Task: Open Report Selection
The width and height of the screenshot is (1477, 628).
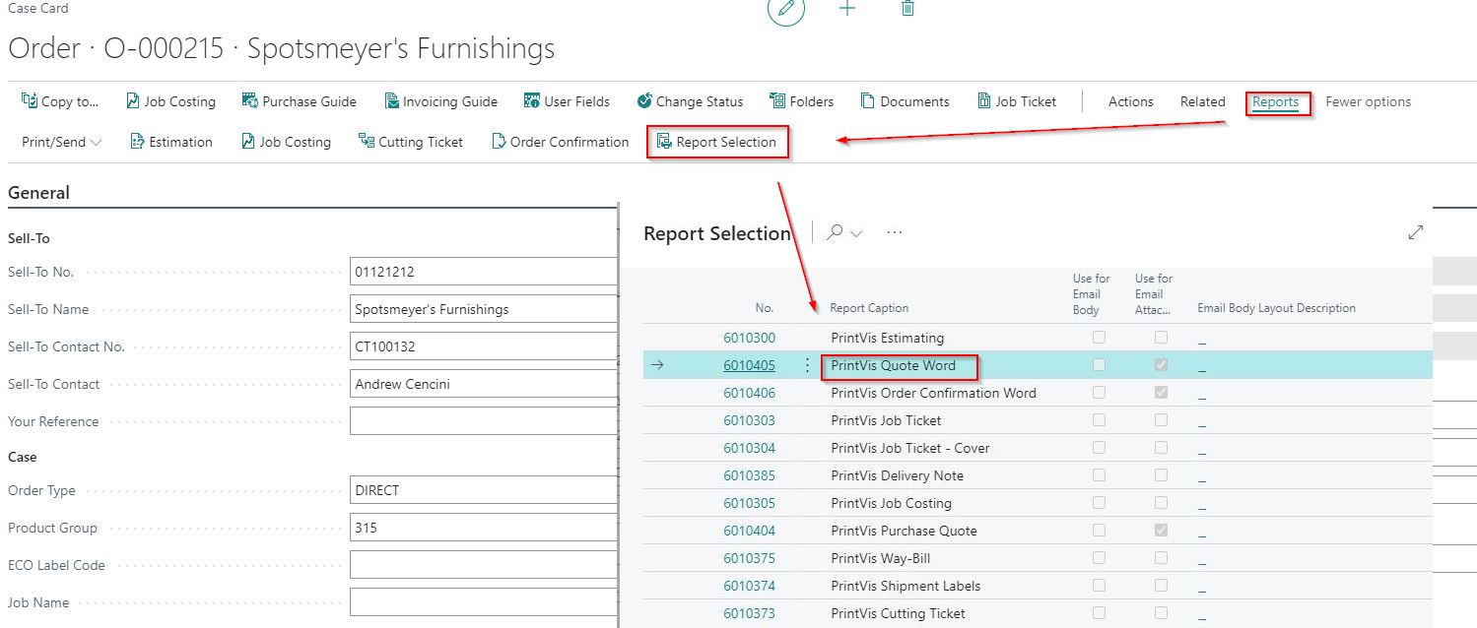Action: (717, 142)
